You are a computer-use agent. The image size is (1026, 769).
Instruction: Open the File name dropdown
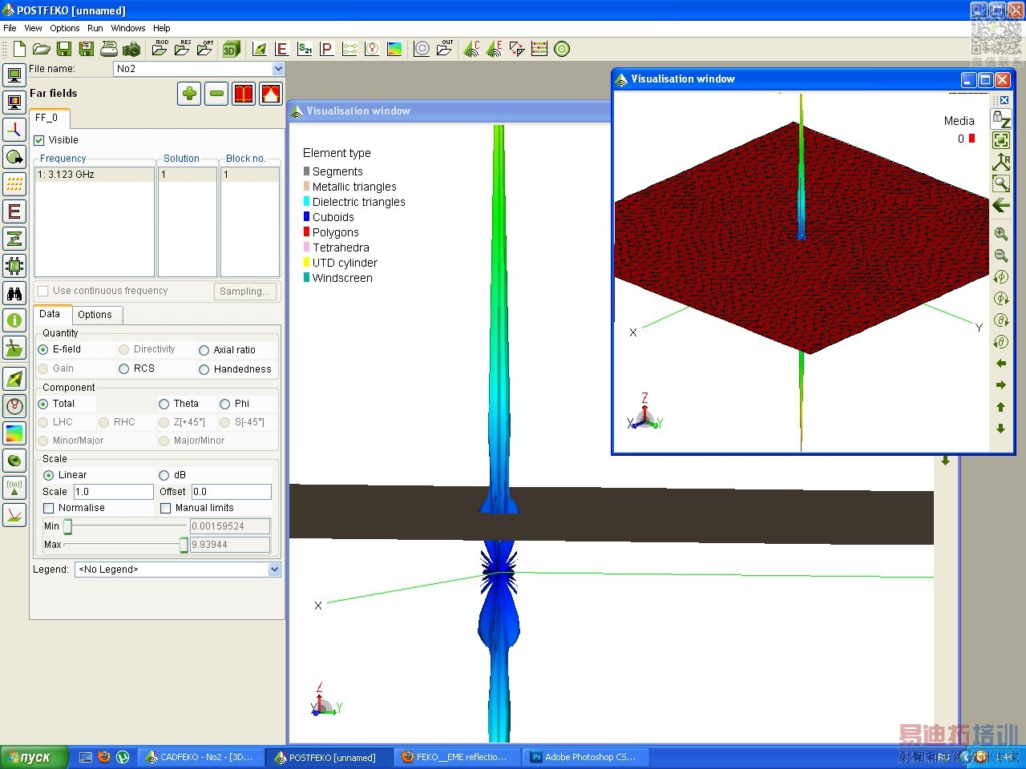click(x=277, y=69)
